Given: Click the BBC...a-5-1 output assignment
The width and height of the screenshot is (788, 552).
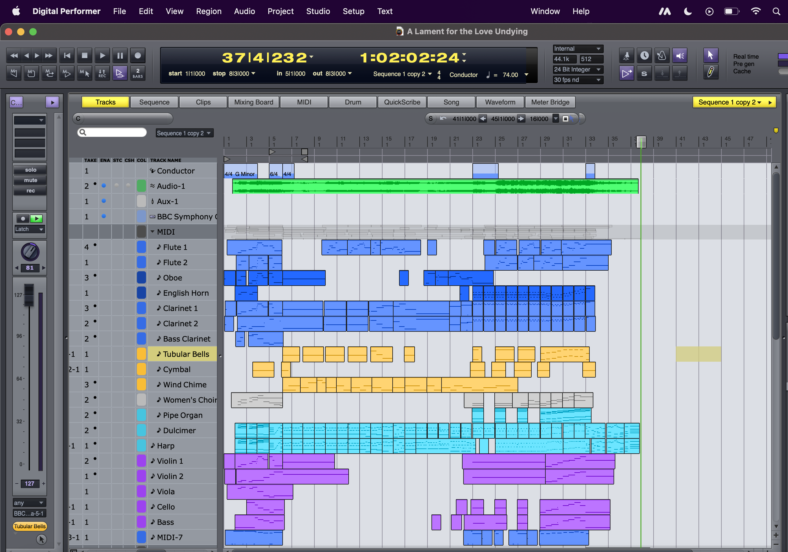Looking at the screenshot, I should (x=30, y=513).
